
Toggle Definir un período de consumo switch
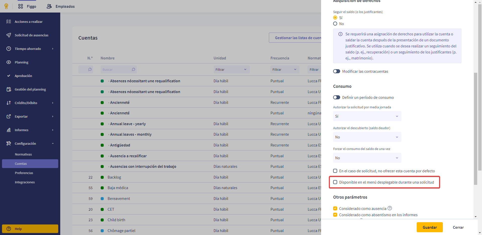[337, 98]
